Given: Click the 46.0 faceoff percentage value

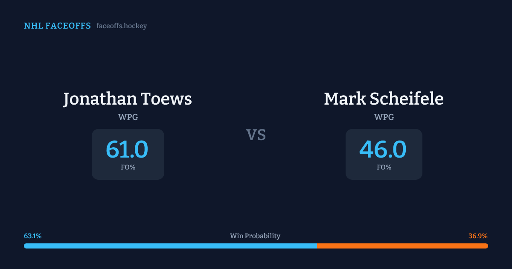Looking at the screenshot, I should [383, 149].
